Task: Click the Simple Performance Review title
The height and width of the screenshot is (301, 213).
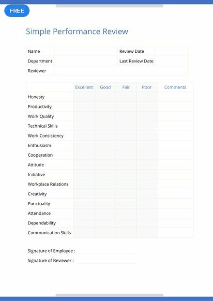Action: 77,31
